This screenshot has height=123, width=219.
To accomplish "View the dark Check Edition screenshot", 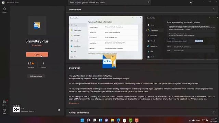I will pos(182,38).
